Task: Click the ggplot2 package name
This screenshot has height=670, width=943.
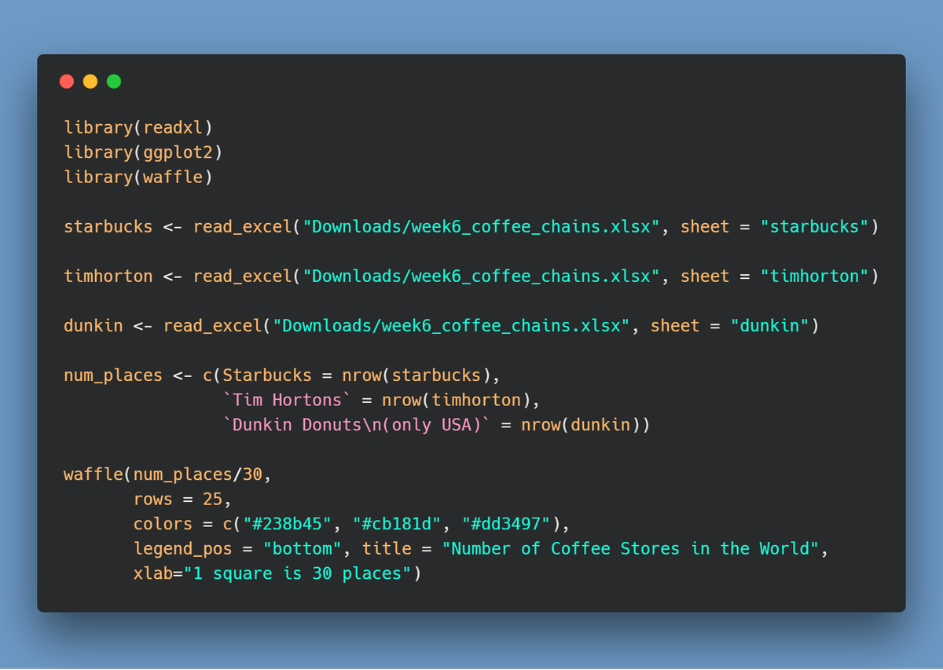Action: (178, 152)
